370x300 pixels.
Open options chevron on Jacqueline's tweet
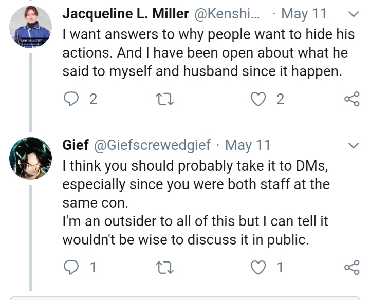(354, 14)
